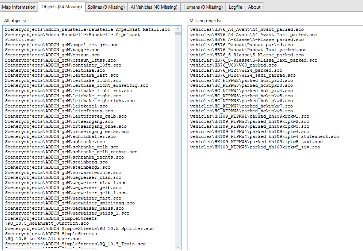363x251 pixels.
Task: Click the scroll down arrow in All objects list
Action: 178,247
